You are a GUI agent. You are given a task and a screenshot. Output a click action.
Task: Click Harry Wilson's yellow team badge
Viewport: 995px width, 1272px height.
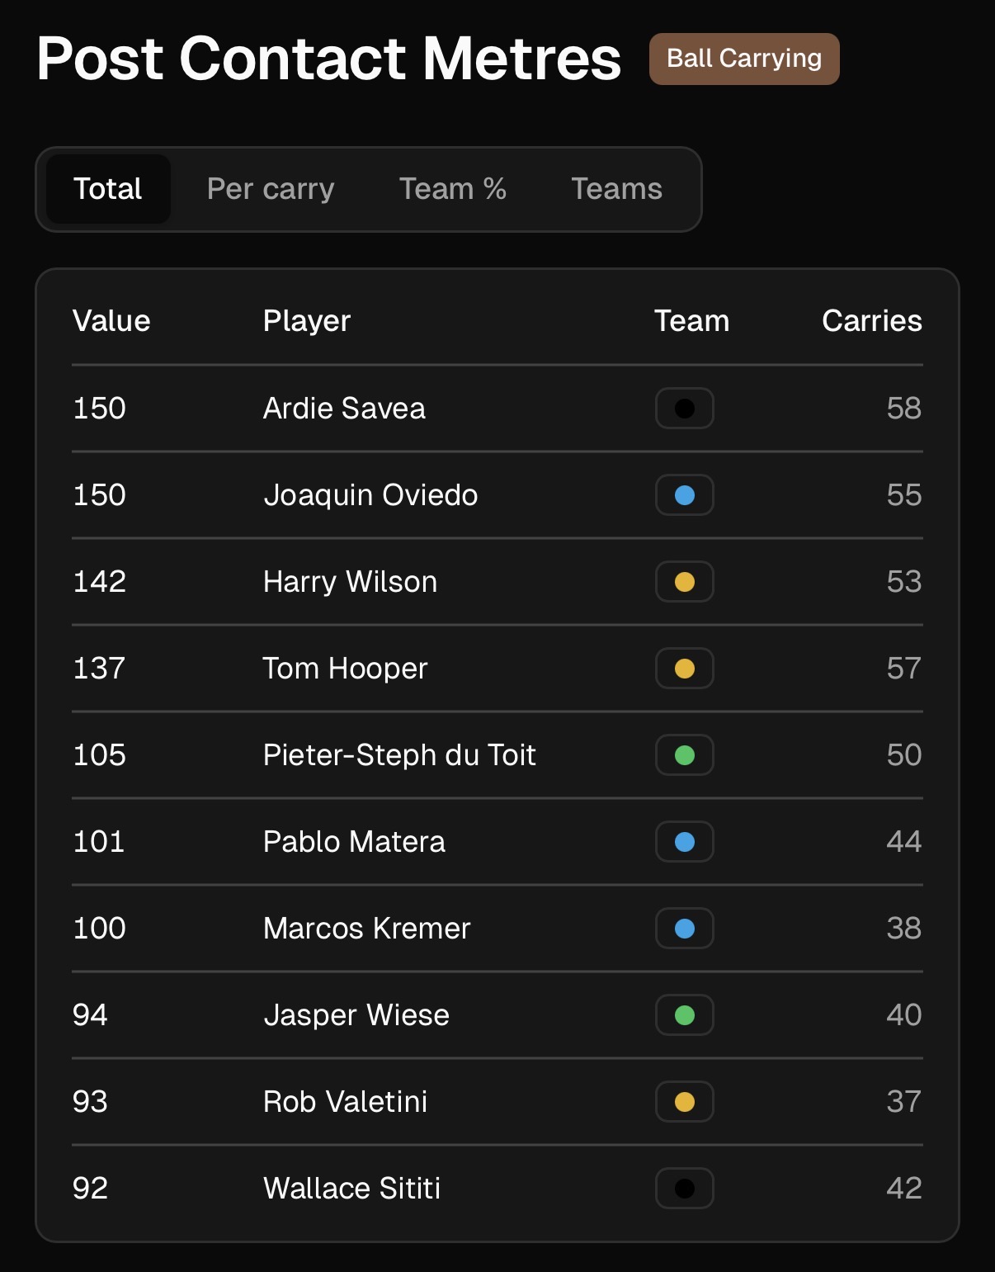pyautogui.click(x=685, y=582)
